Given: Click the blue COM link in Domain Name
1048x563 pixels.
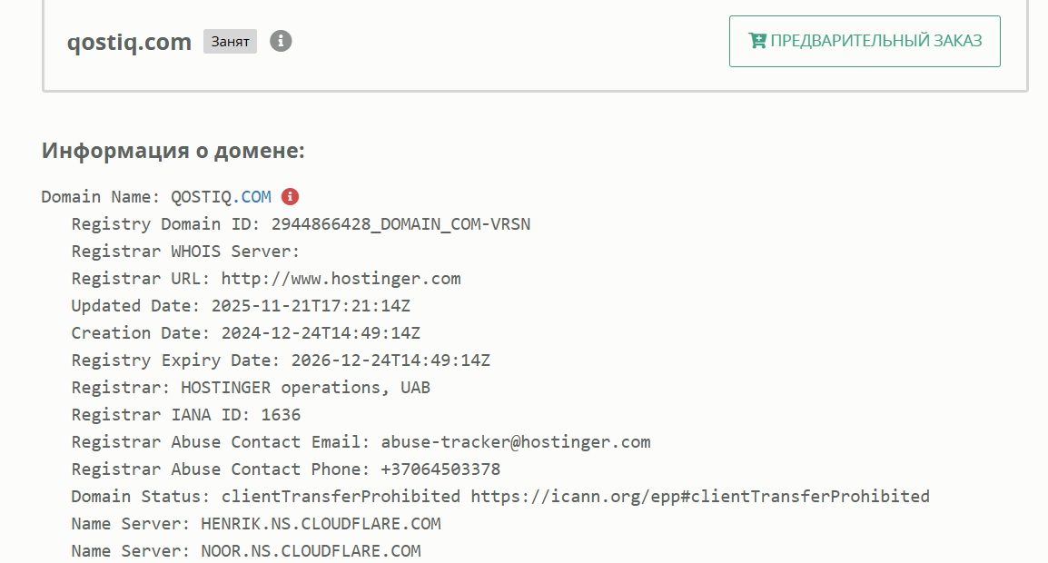Looking at the screenshot, I should (x=256, y=197).
